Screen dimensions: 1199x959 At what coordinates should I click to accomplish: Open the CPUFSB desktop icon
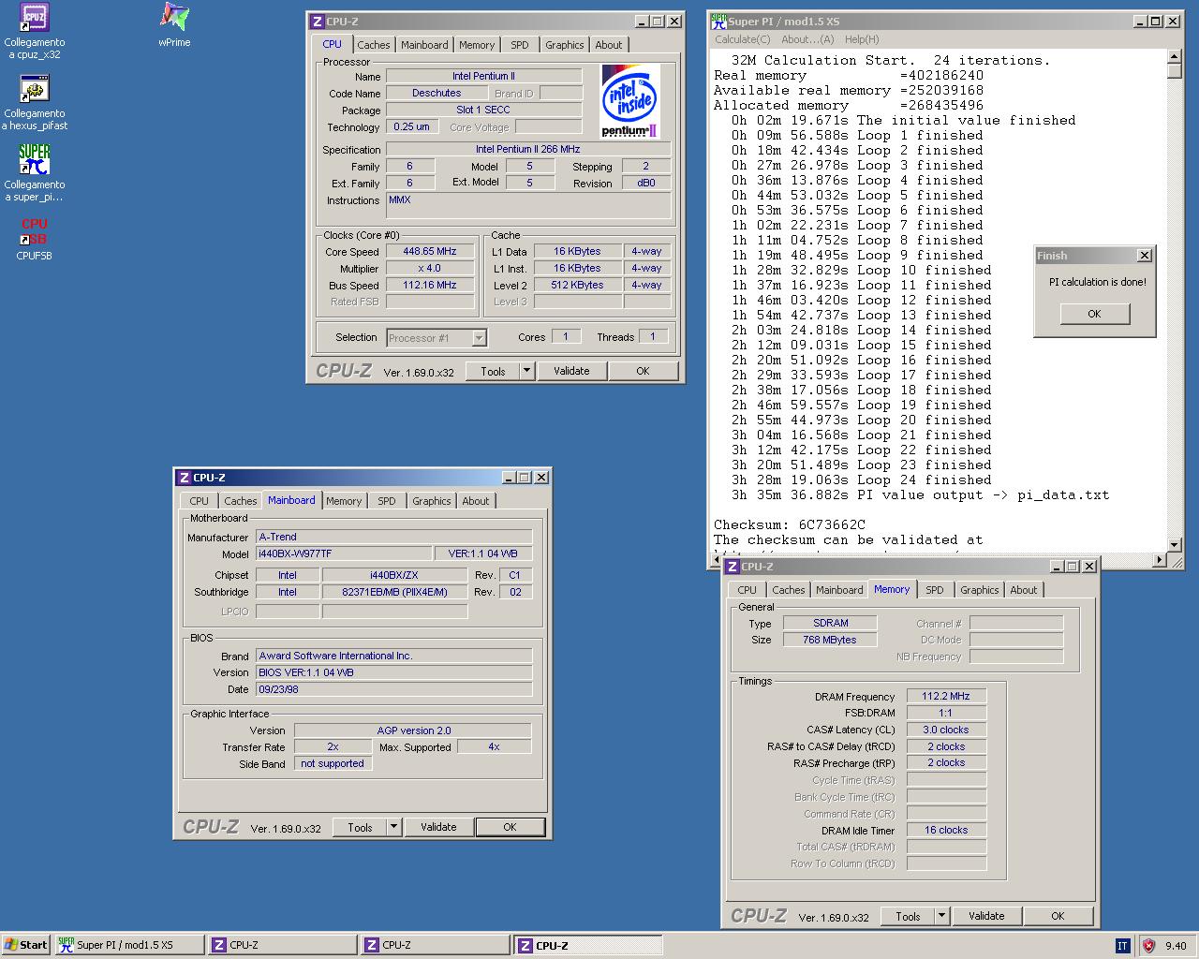point(35,239)
